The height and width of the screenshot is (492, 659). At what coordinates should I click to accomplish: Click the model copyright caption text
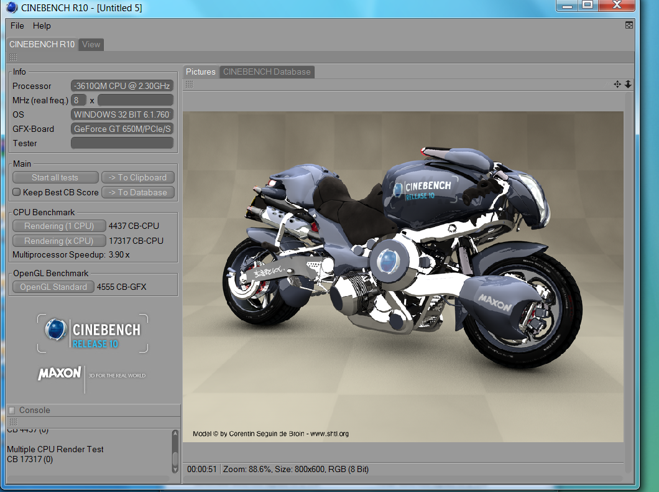click(x=270, y=434)
